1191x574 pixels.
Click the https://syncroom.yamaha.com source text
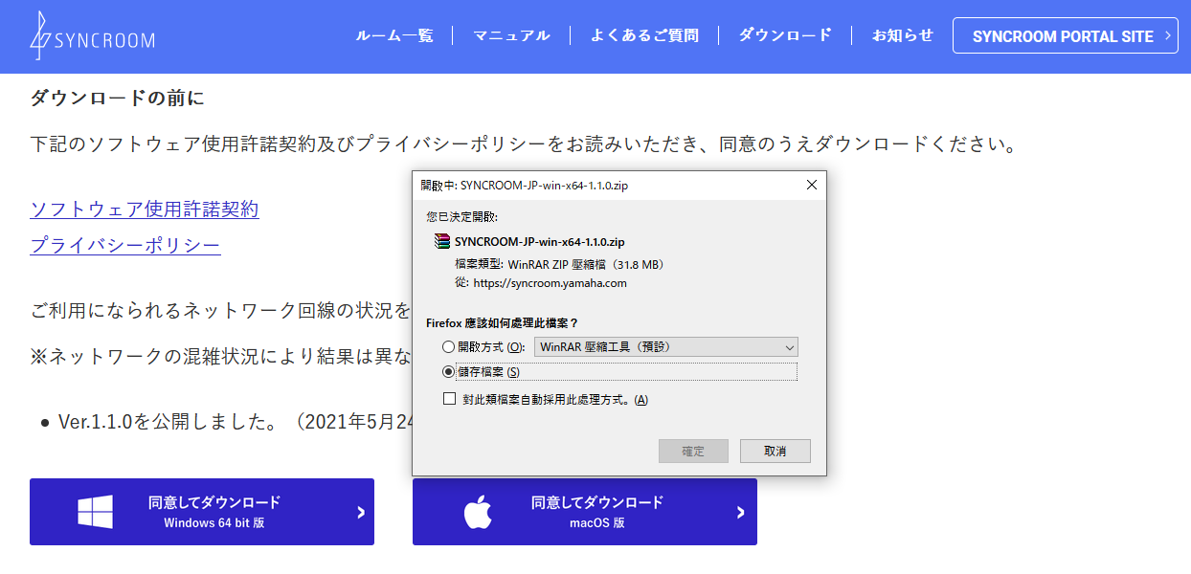tap(550, 283)
